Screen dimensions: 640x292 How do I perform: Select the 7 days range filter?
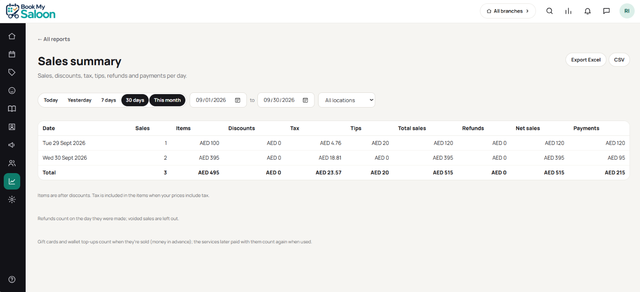(108, 100)
